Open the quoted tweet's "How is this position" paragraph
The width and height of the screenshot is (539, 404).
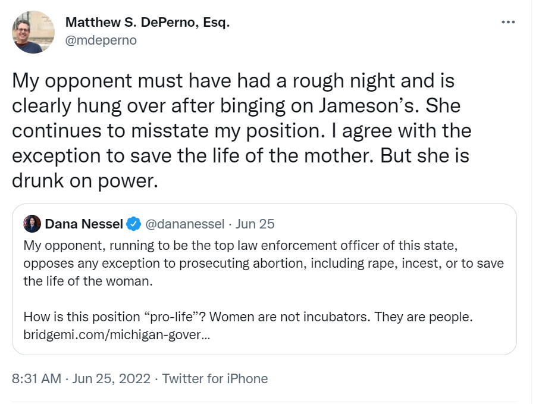click(248, 317)
